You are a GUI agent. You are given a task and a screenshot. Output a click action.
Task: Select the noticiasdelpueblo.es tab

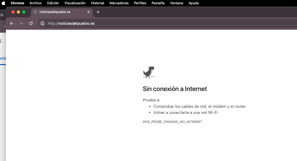59,12
